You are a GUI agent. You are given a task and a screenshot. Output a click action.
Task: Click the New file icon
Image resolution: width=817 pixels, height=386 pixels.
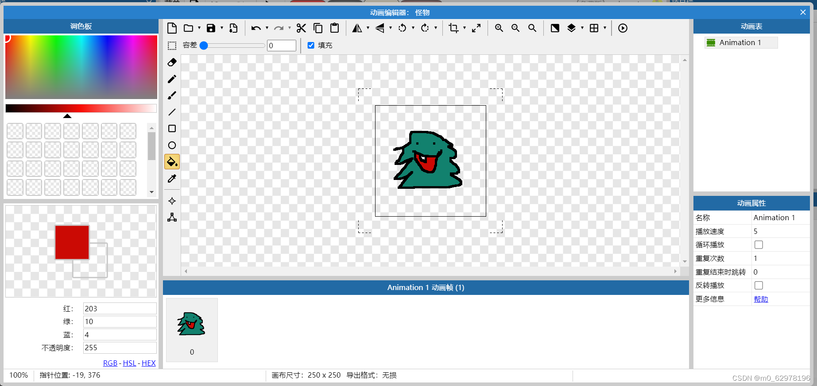pos(172,28)
